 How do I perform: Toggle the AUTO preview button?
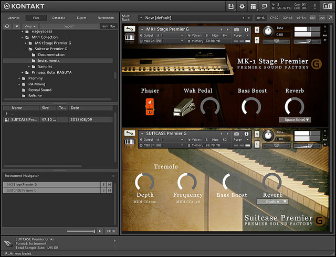coord(111,231)
